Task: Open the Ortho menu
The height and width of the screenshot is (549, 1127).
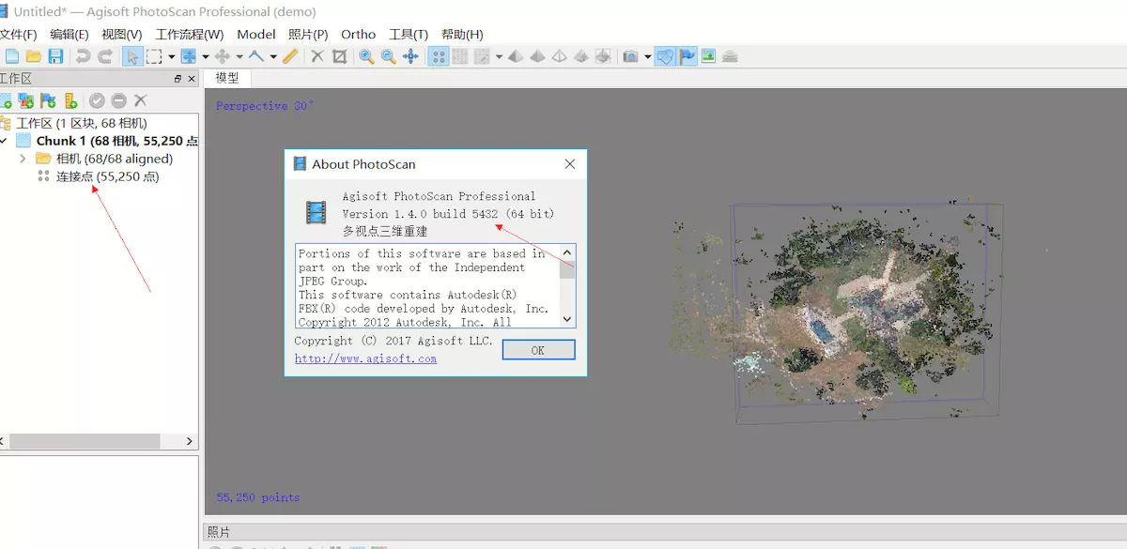Action: point(358,35)
